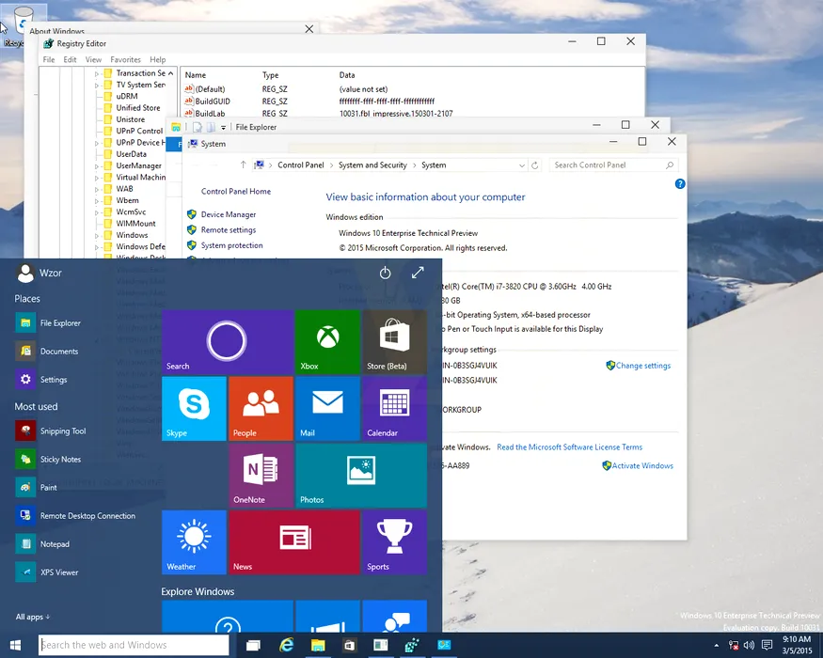Open Snipping Tool from Most used
Image resolution: width=823 pixels, height=658 pixels.
click(x=62, y=431)
